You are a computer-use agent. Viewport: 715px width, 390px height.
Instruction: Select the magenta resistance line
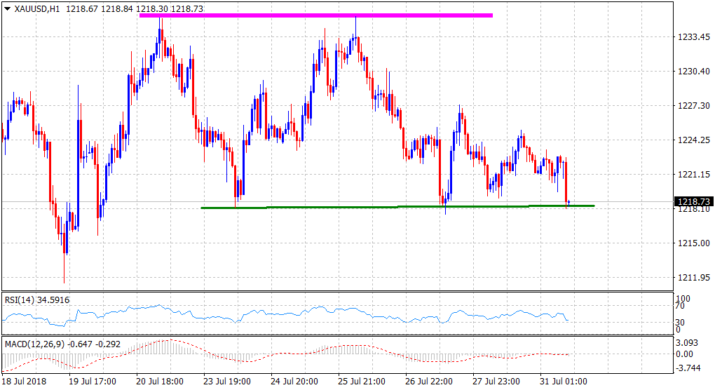tap(316, 15)
